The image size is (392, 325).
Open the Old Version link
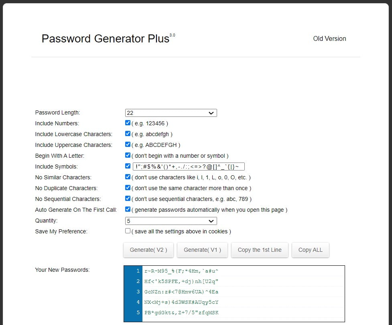point(329,39)
